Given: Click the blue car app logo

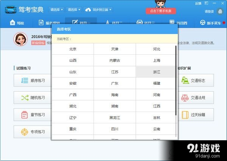Looking at the screenshot, I should [x=11, y=9].
